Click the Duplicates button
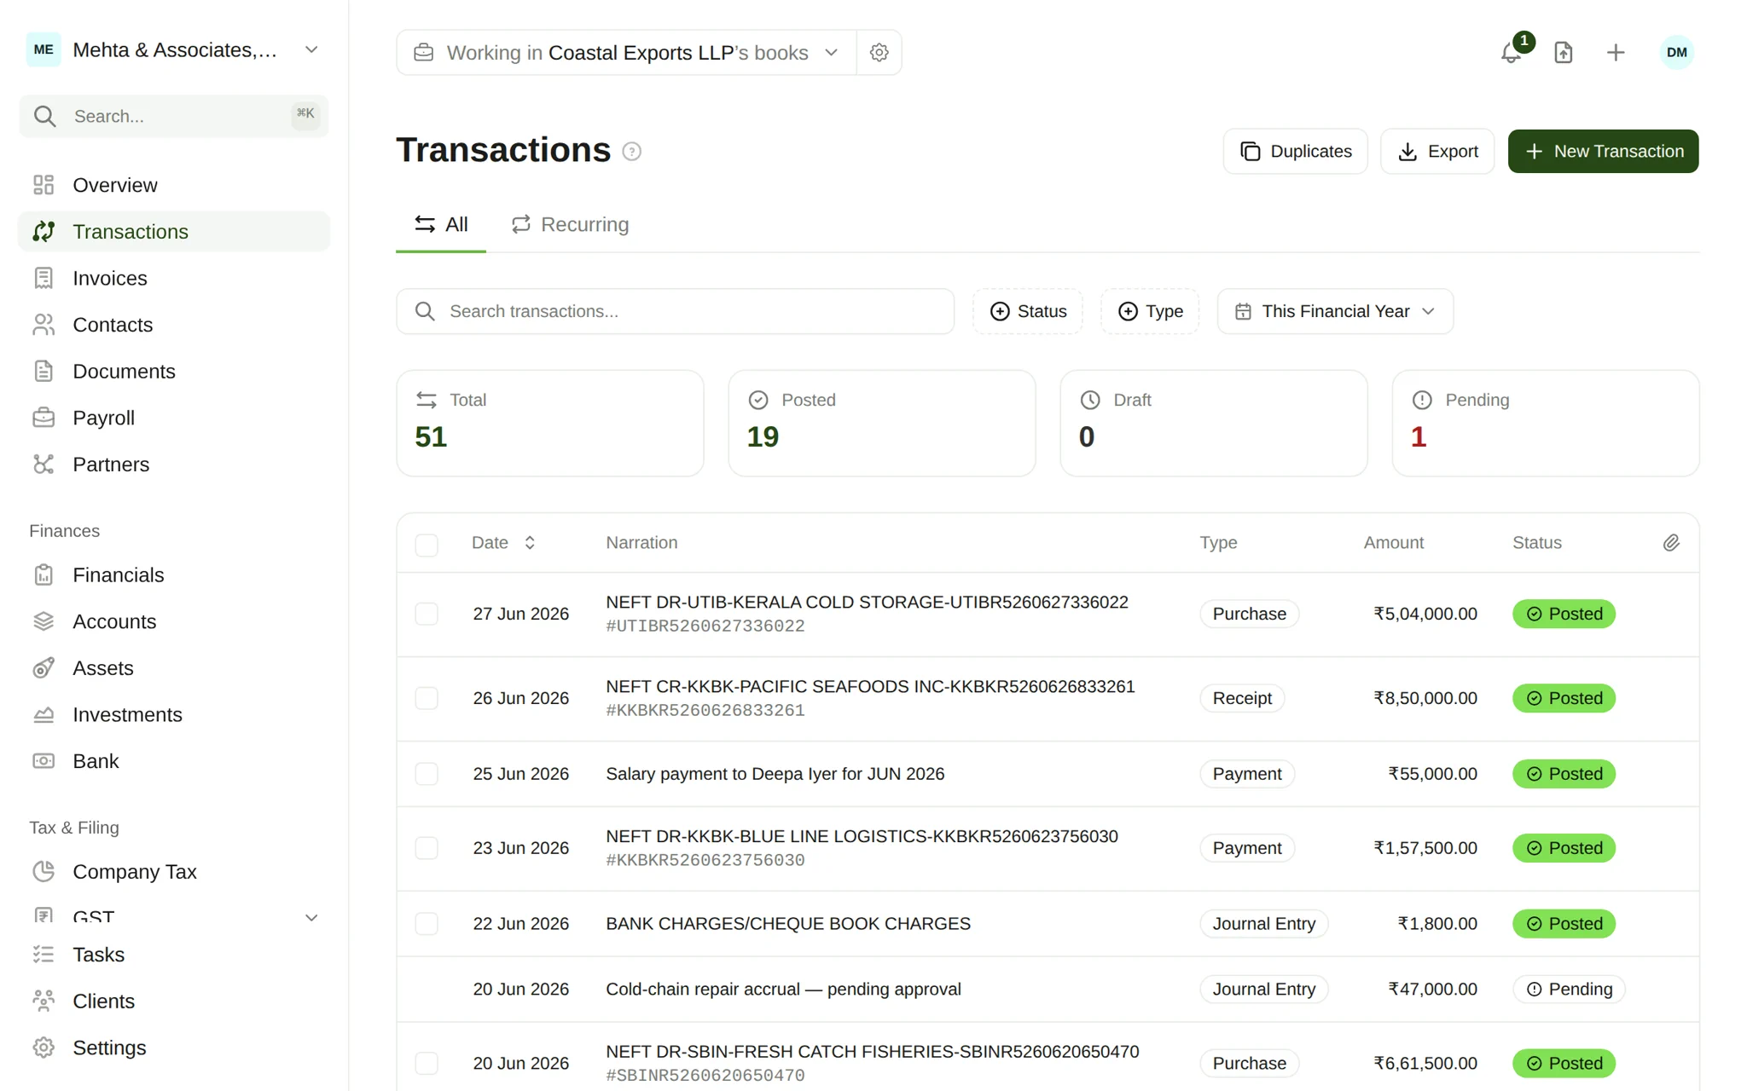1747x1091 pixels. click(x=1295, y=152)
